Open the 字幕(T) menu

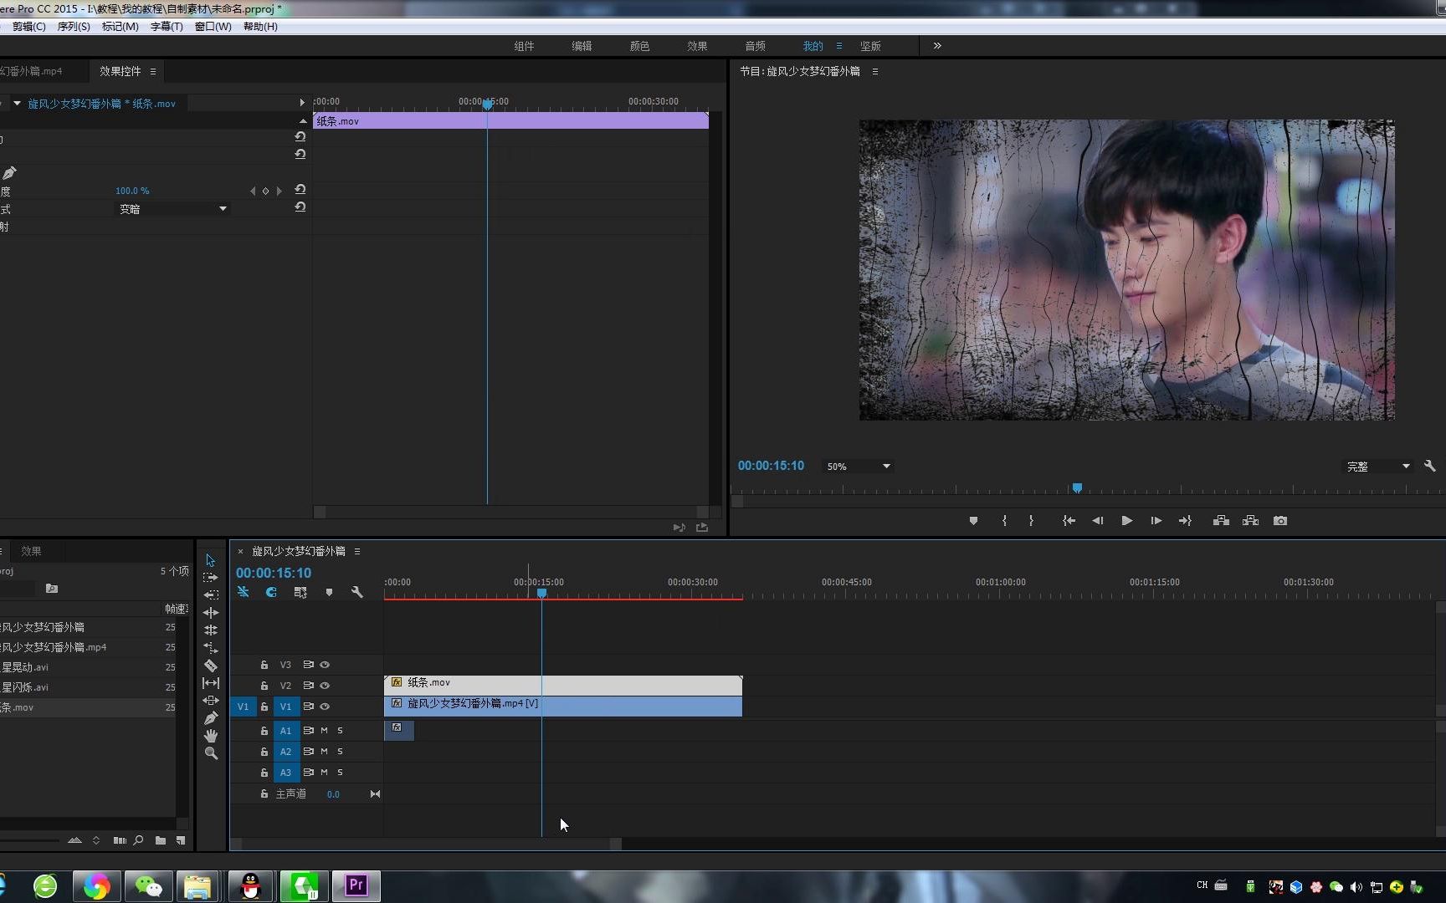tap(167, 27)
